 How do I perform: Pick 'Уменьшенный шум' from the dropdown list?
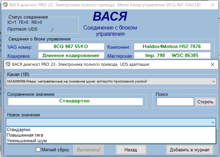(111, 141)
